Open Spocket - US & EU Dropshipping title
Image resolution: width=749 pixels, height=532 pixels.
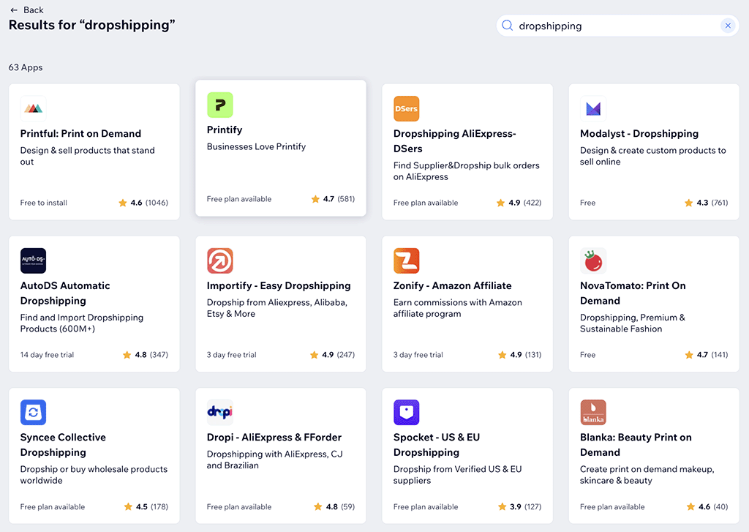pos(437,444)
